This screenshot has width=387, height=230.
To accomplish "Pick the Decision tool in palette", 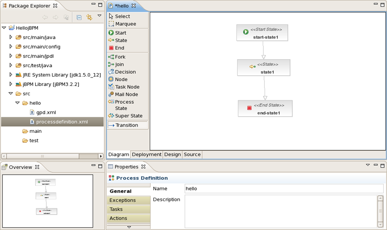I will (125, 72).
